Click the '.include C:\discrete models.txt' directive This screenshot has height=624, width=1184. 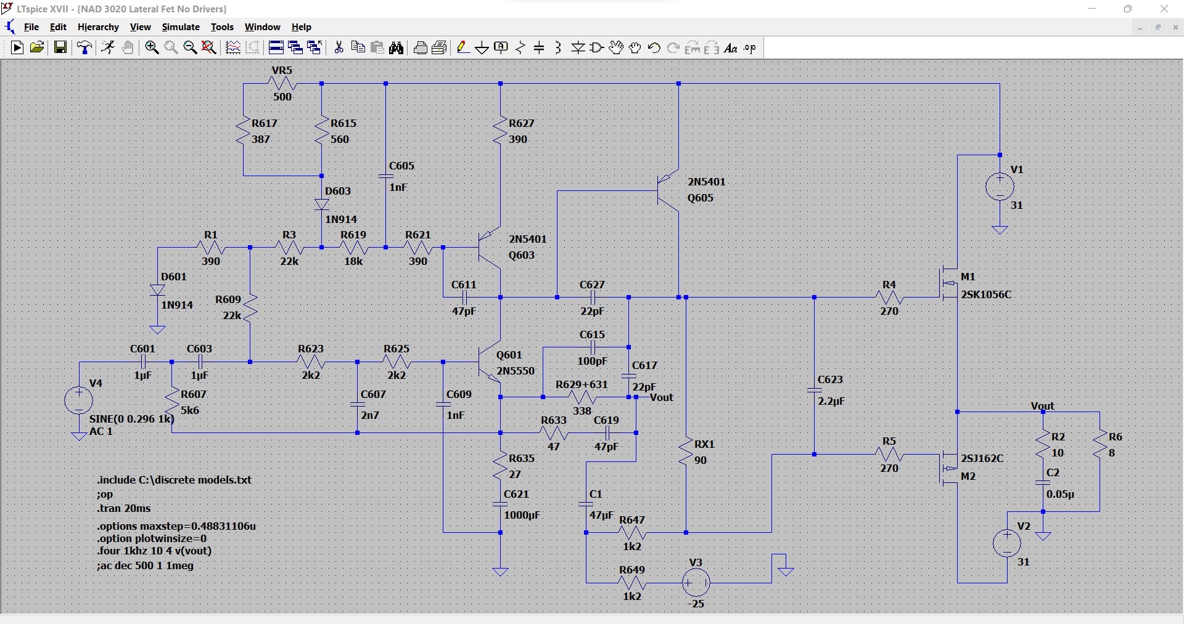pos(174,480)
